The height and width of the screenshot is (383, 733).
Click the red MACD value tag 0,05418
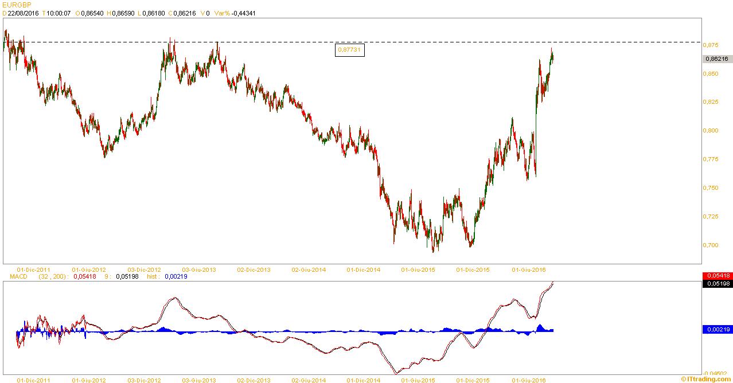click(x=716, y=276)
